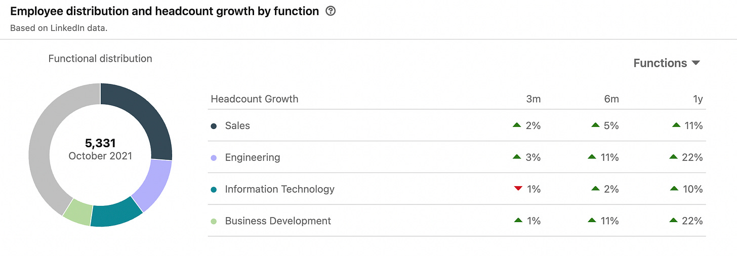Screen dimensions: 737x256
Task: Click the Engineering legend dot
Action: tap(214, 158)
